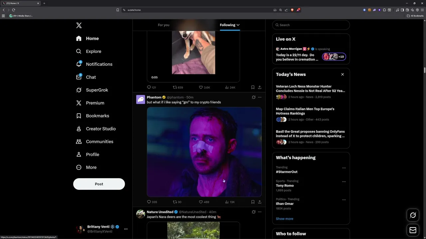
Task: Open more options on Nature Unedited post
Action: [x=260, y=212]
